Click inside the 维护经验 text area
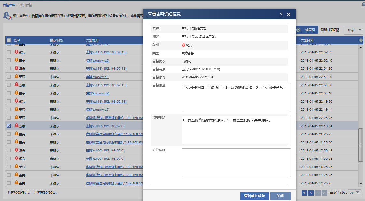This screenshot has width=365, height=201. pos(236,162)
